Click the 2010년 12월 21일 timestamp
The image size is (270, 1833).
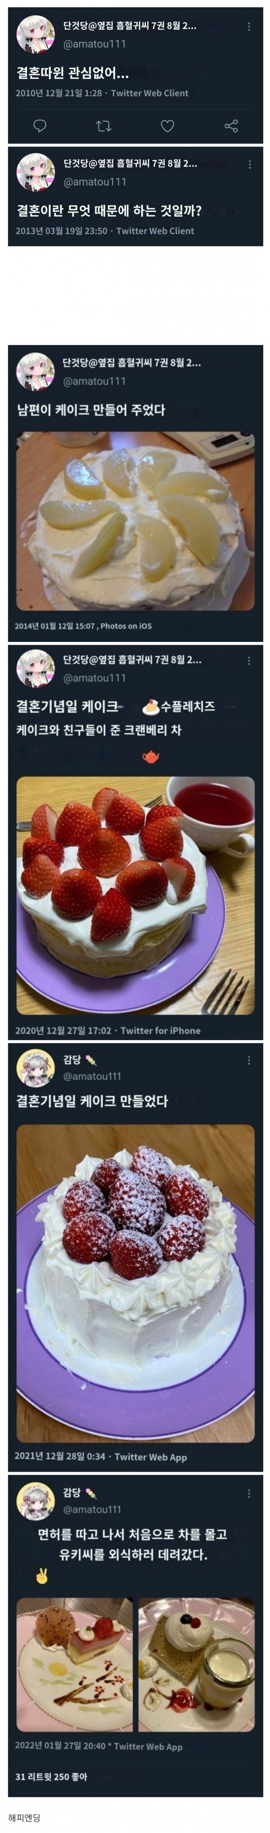58,93
